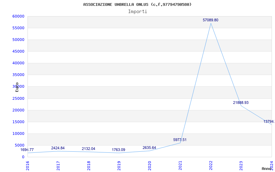Screen dimensions: 275x172
Task: Select the 2424.84 data label
Action: [58, 148]
